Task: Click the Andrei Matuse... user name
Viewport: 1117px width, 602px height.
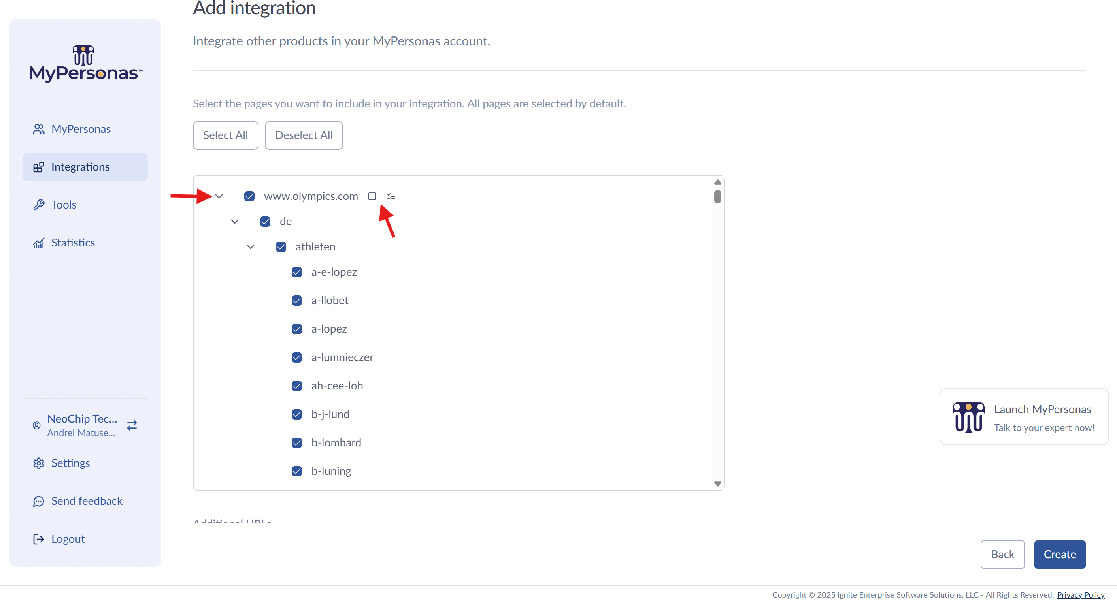Action: pos(81,433)
